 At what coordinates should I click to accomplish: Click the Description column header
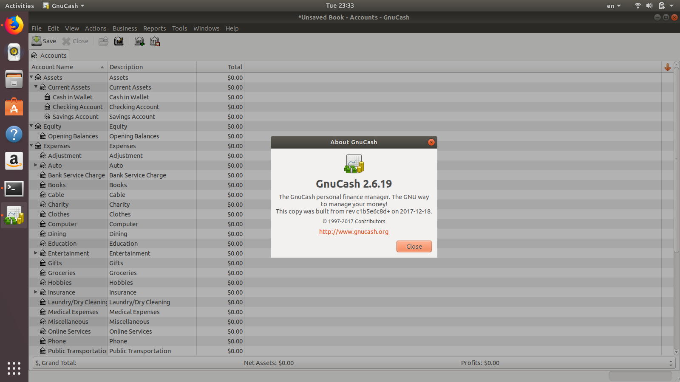[x=152, y=67]
